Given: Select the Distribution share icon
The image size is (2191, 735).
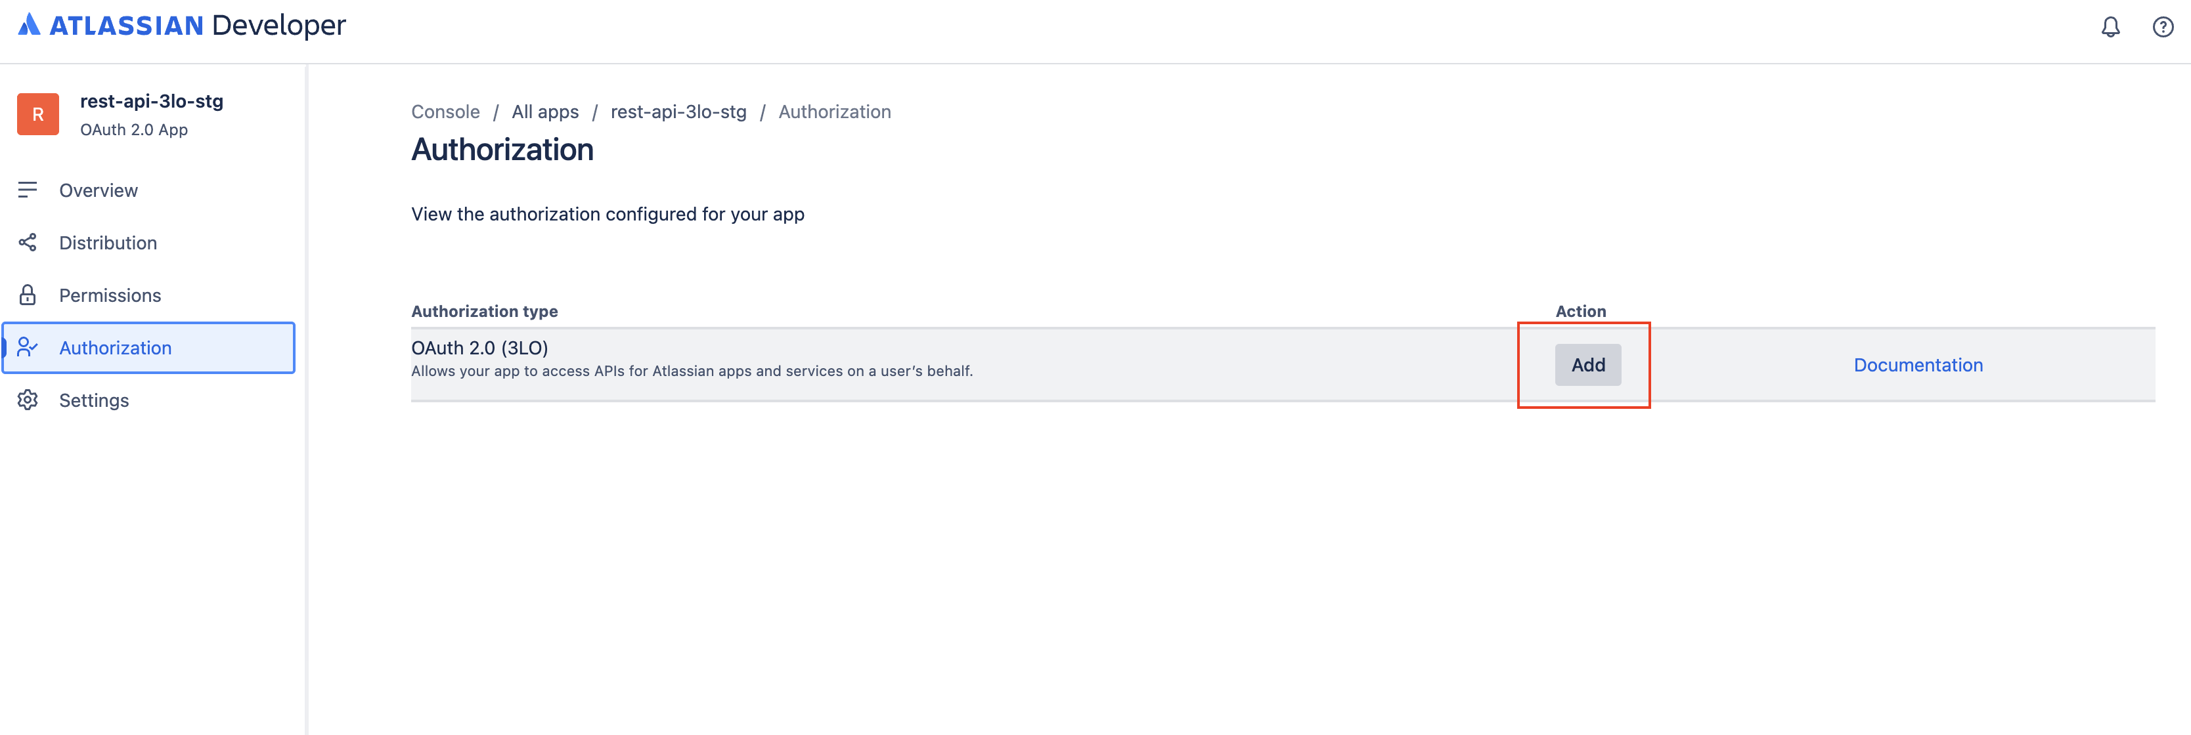Looking at the screenshot, I should (28, 242).
